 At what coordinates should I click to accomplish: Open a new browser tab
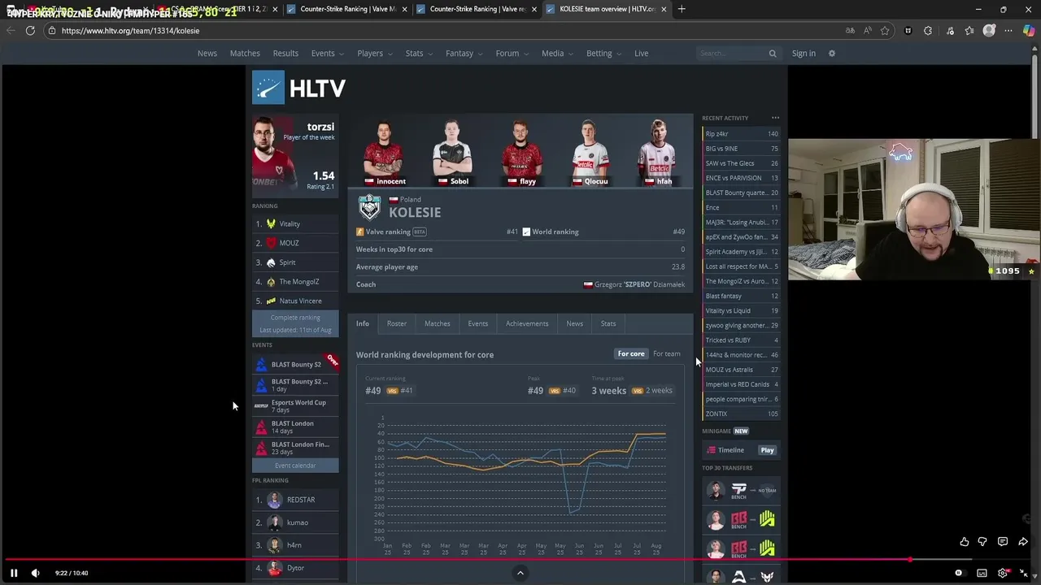(682, 9)
